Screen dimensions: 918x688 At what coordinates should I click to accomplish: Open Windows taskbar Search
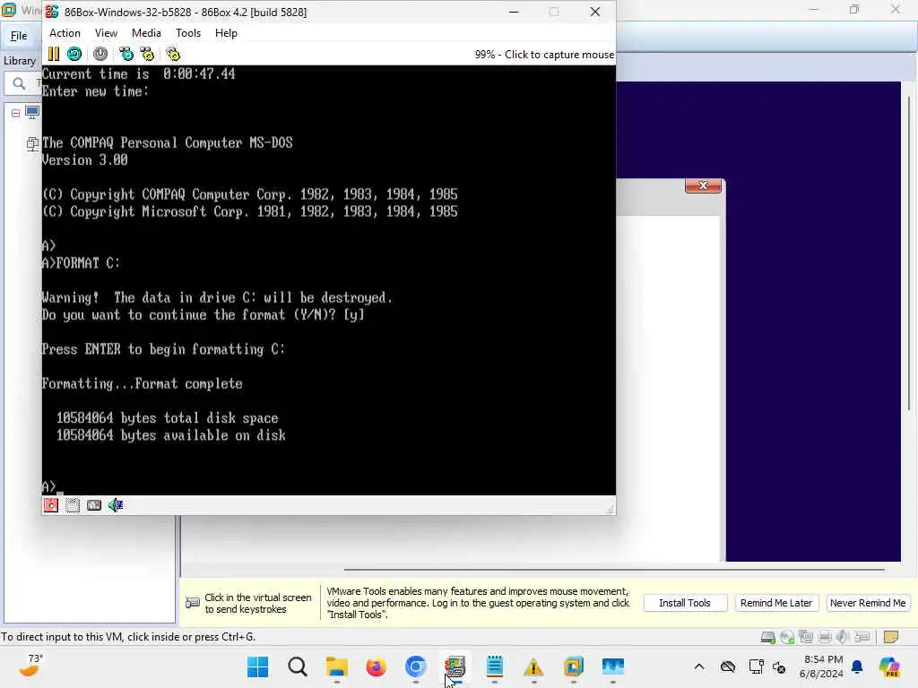pyautogui.click(x=298, y=666)
